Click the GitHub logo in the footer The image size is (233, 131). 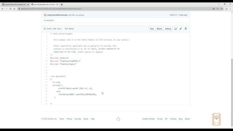[x=118, y=119]
